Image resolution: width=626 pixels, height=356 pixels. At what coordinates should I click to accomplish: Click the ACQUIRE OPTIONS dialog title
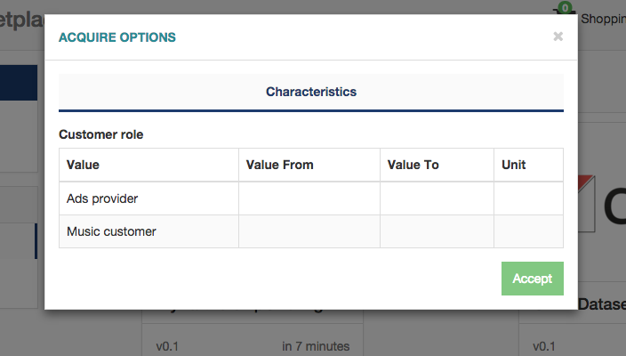(x=117, y=37)
